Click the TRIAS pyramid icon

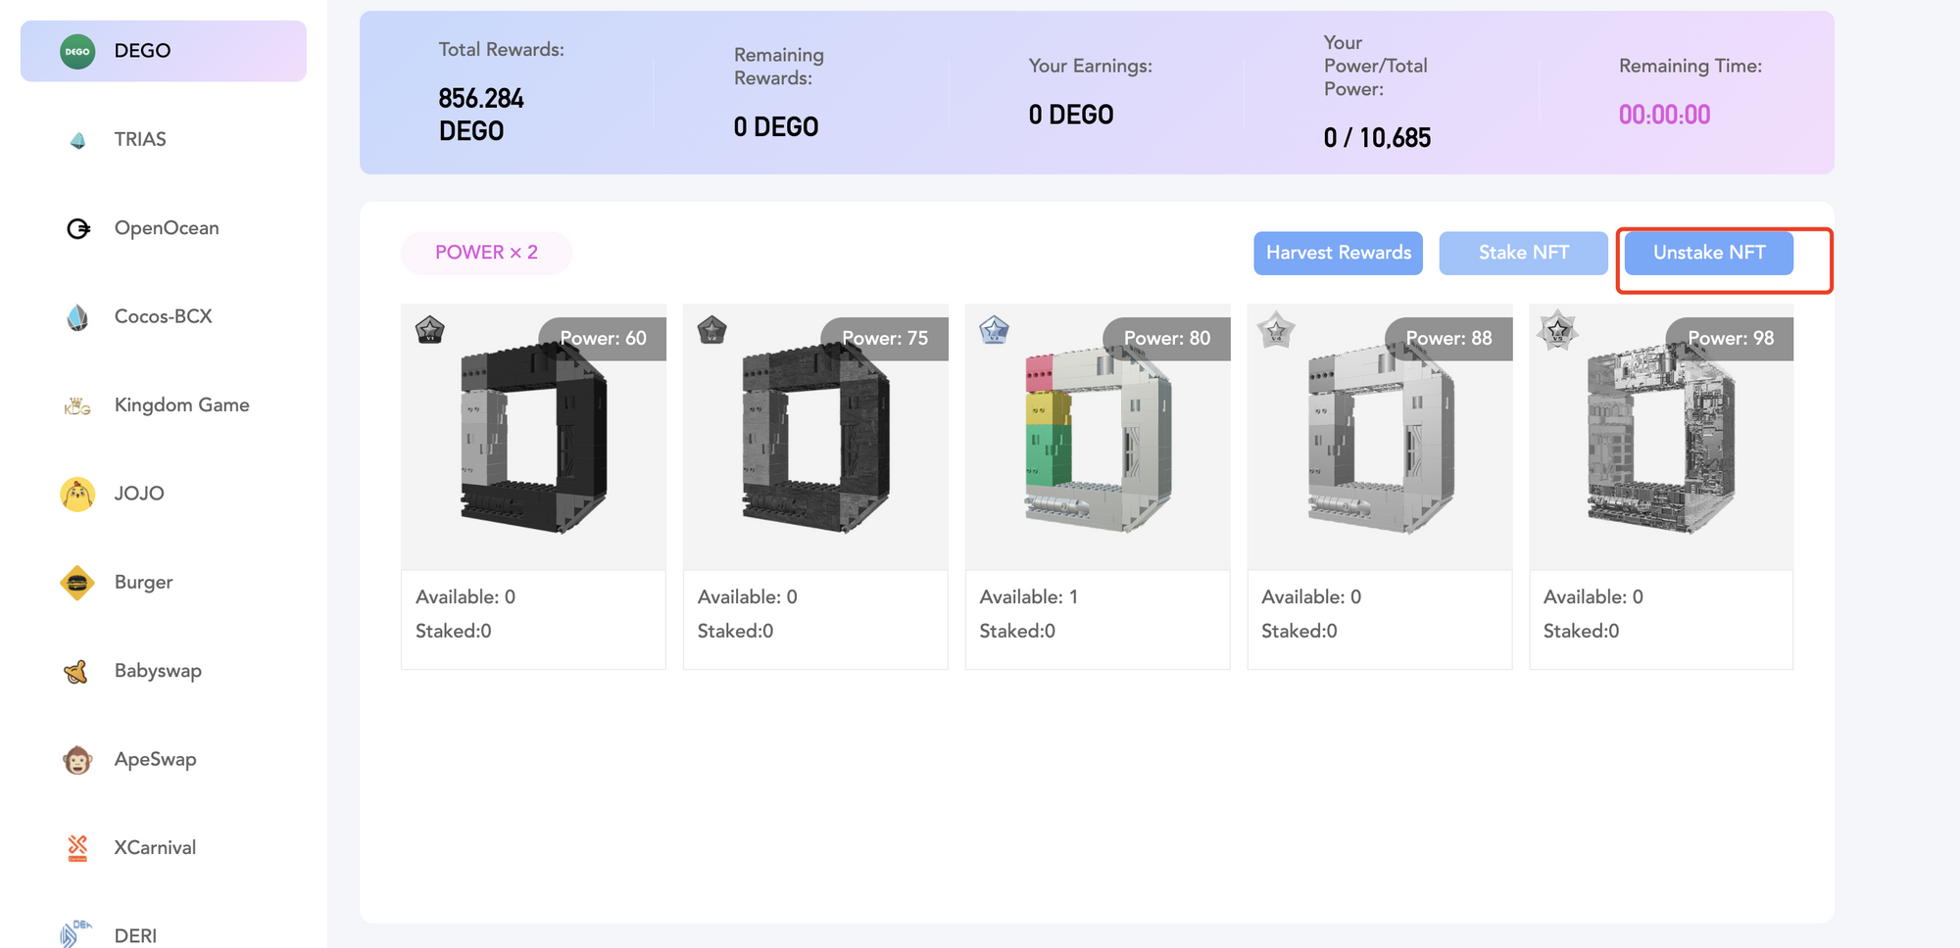coord(77,140)
